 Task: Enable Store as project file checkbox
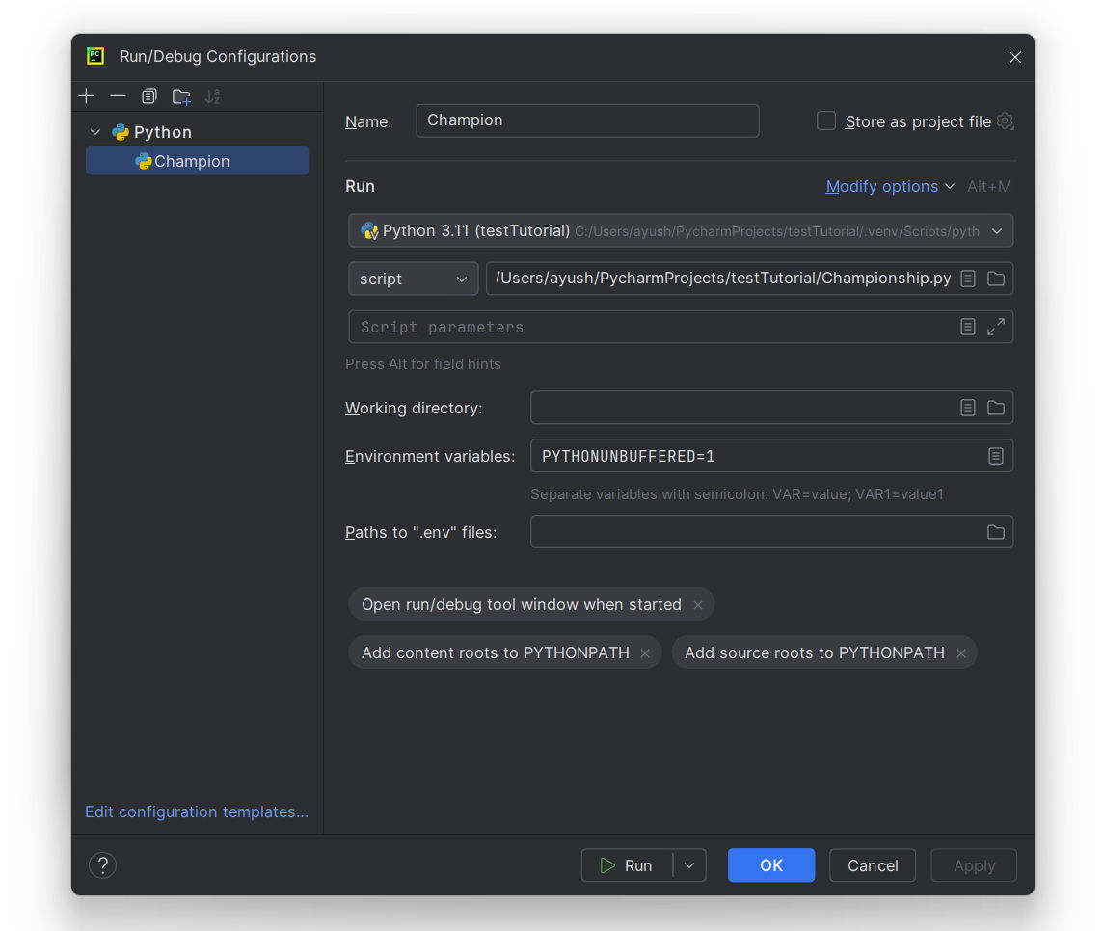click(x=826, y=121)
